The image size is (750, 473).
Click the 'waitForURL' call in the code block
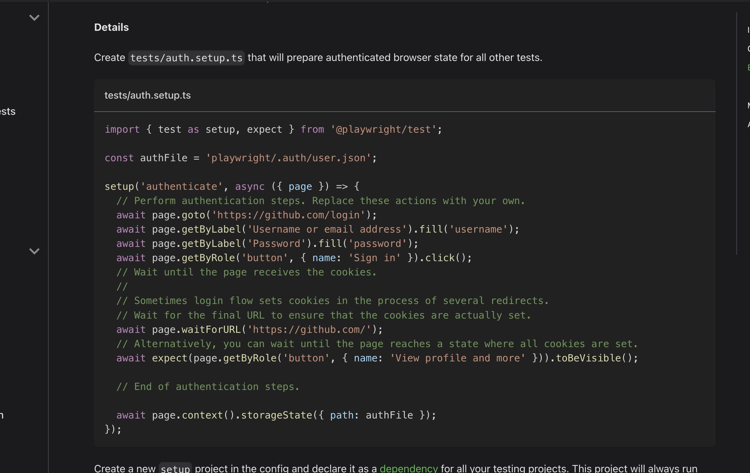click(x=211, y=330)
